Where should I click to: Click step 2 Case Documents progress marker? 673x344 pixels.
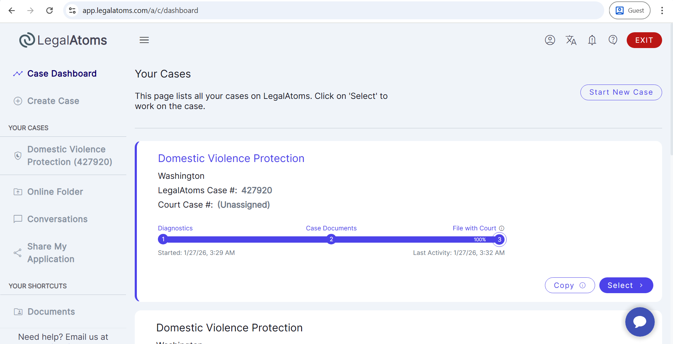[331, 240]
